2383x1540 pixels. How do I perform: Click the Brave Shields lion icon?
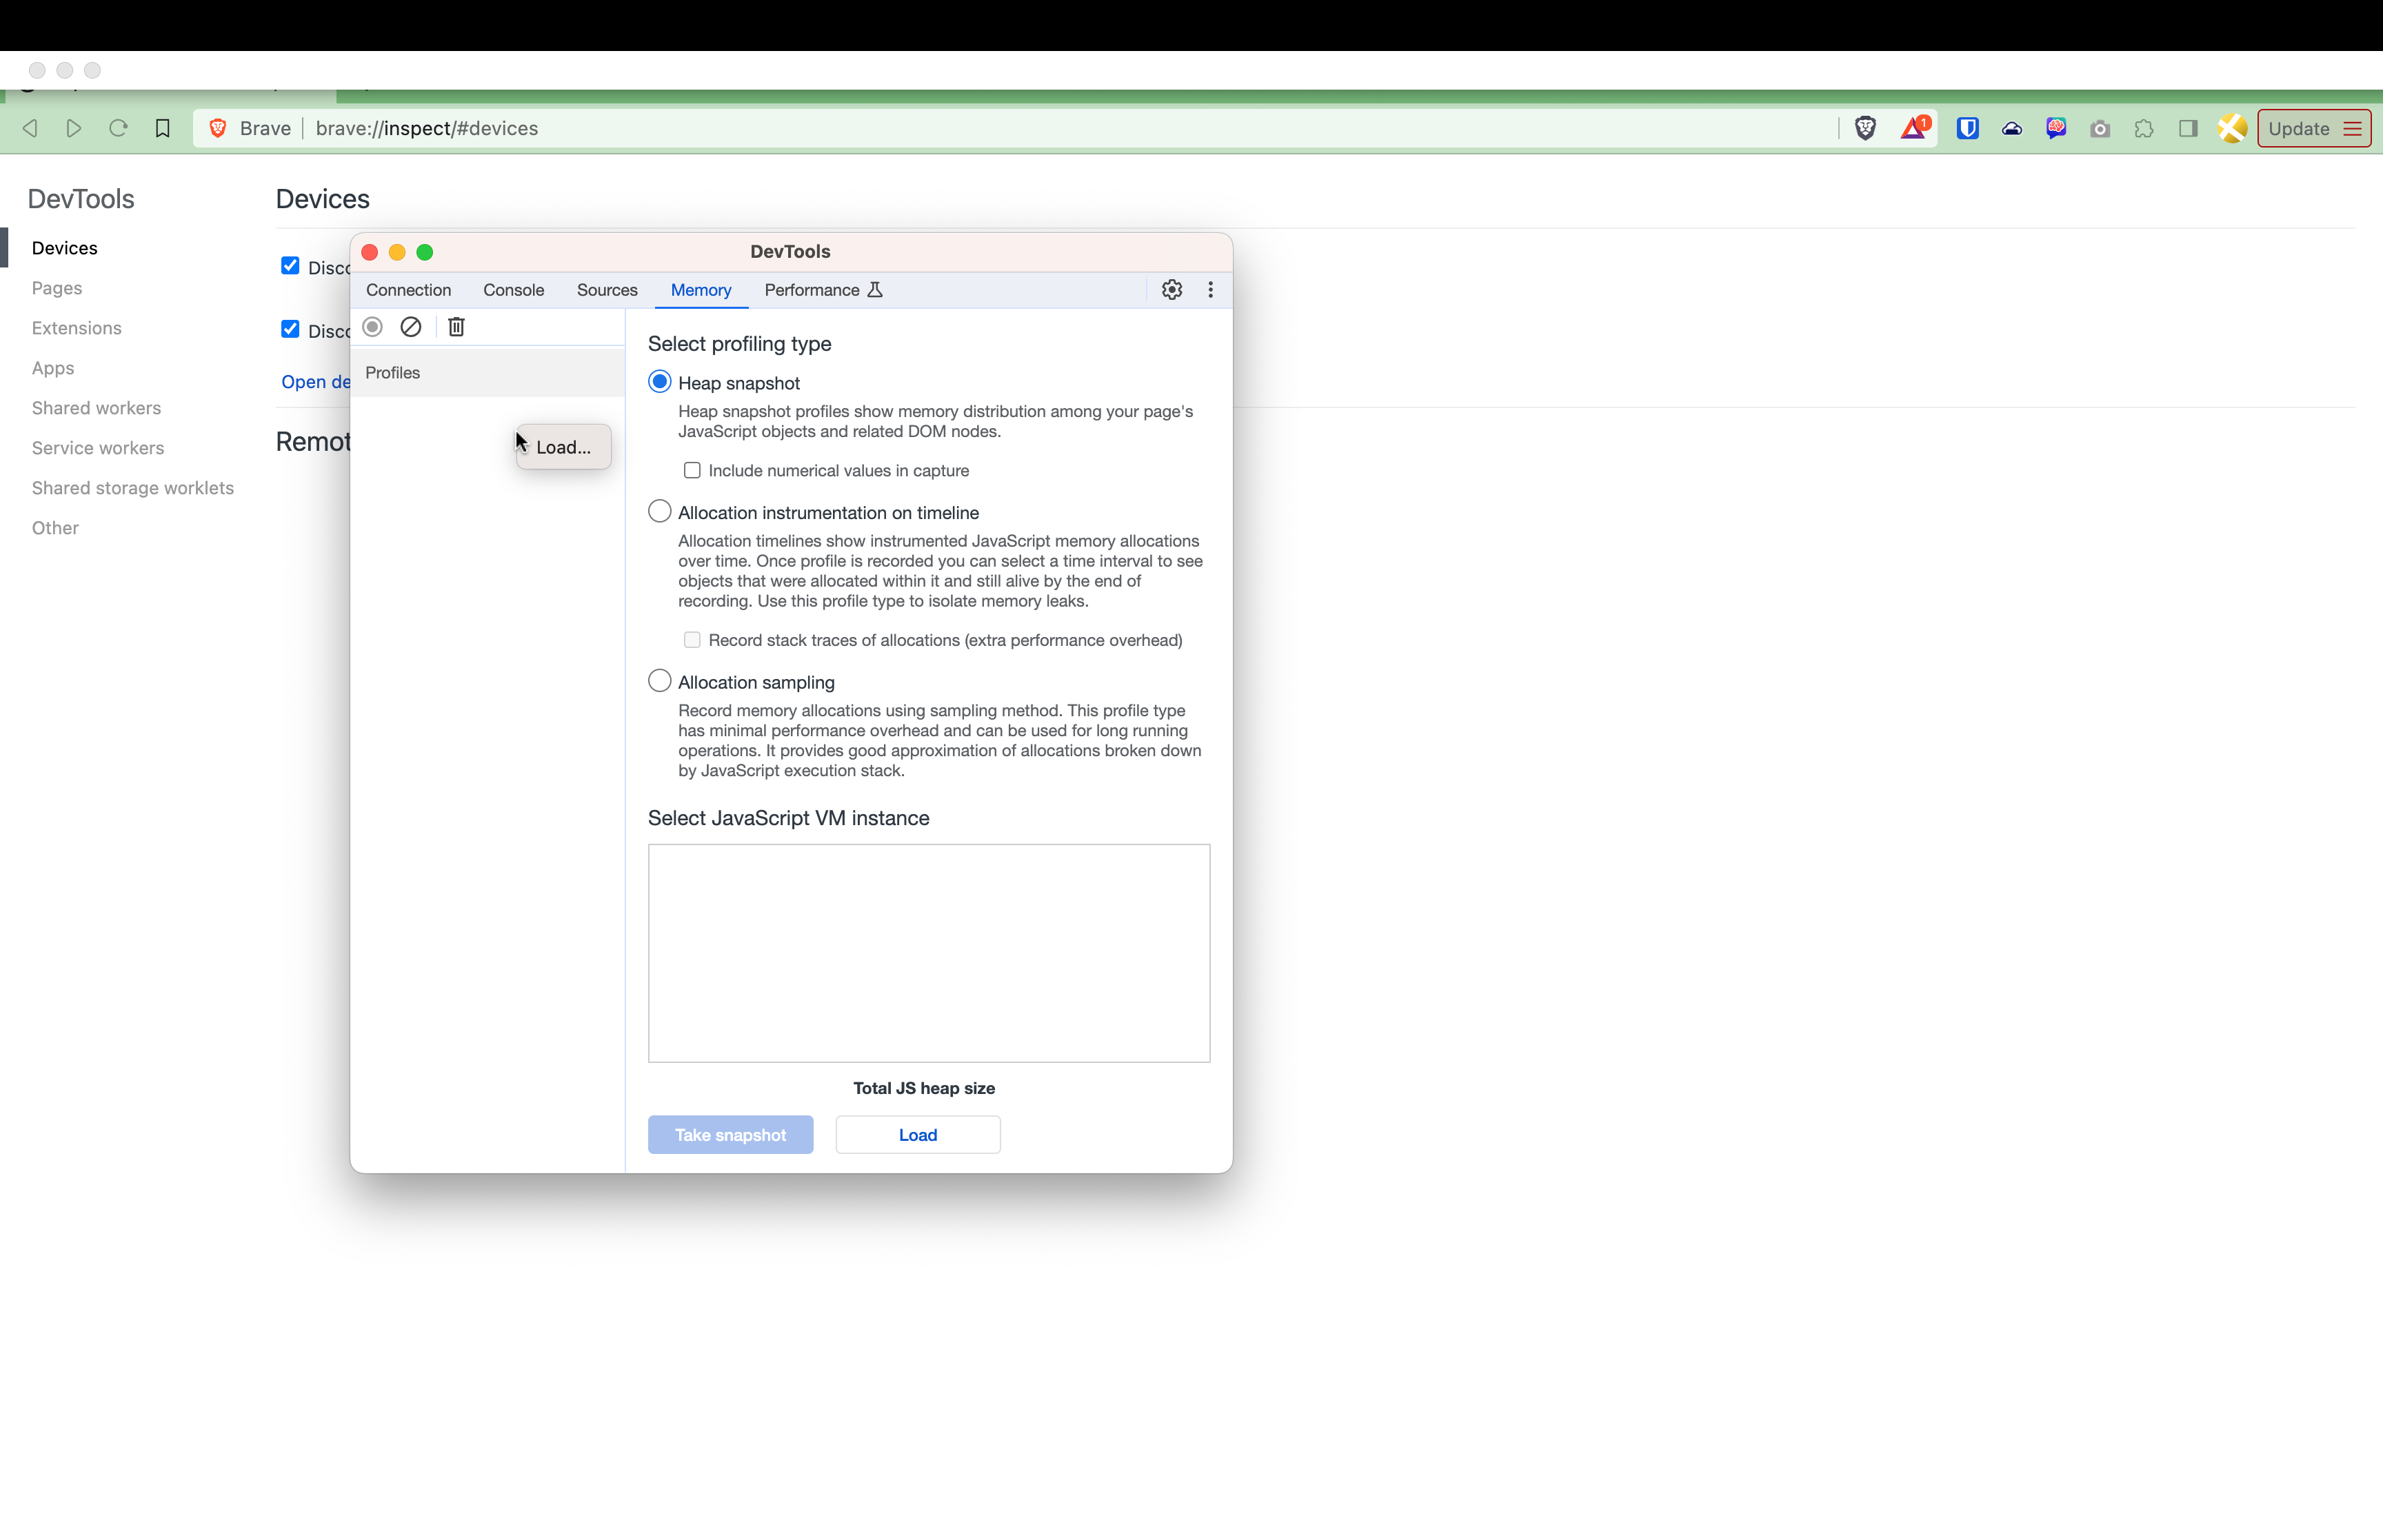coord(1864,128)
